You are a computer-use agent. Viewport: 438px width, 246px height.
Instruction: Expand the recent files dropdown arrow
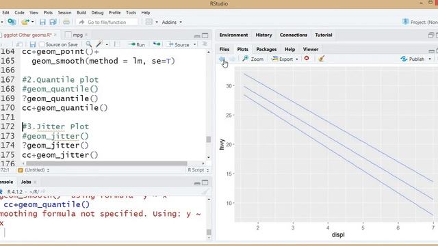point(33,22)
